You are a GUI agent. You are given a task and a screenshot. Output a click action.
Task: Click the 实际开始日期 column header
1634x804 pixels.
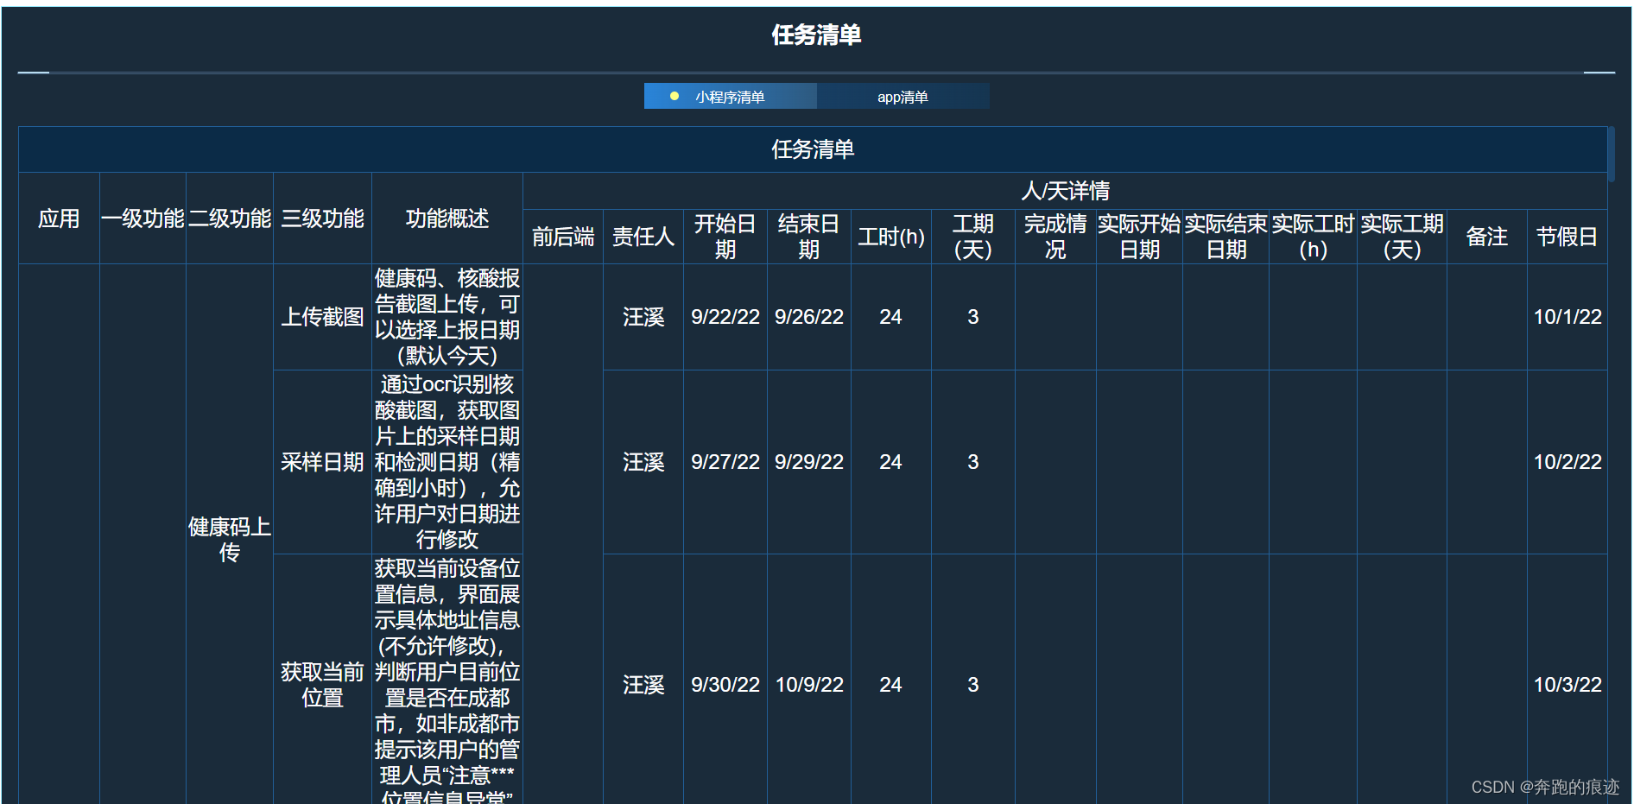[1139, 237]
